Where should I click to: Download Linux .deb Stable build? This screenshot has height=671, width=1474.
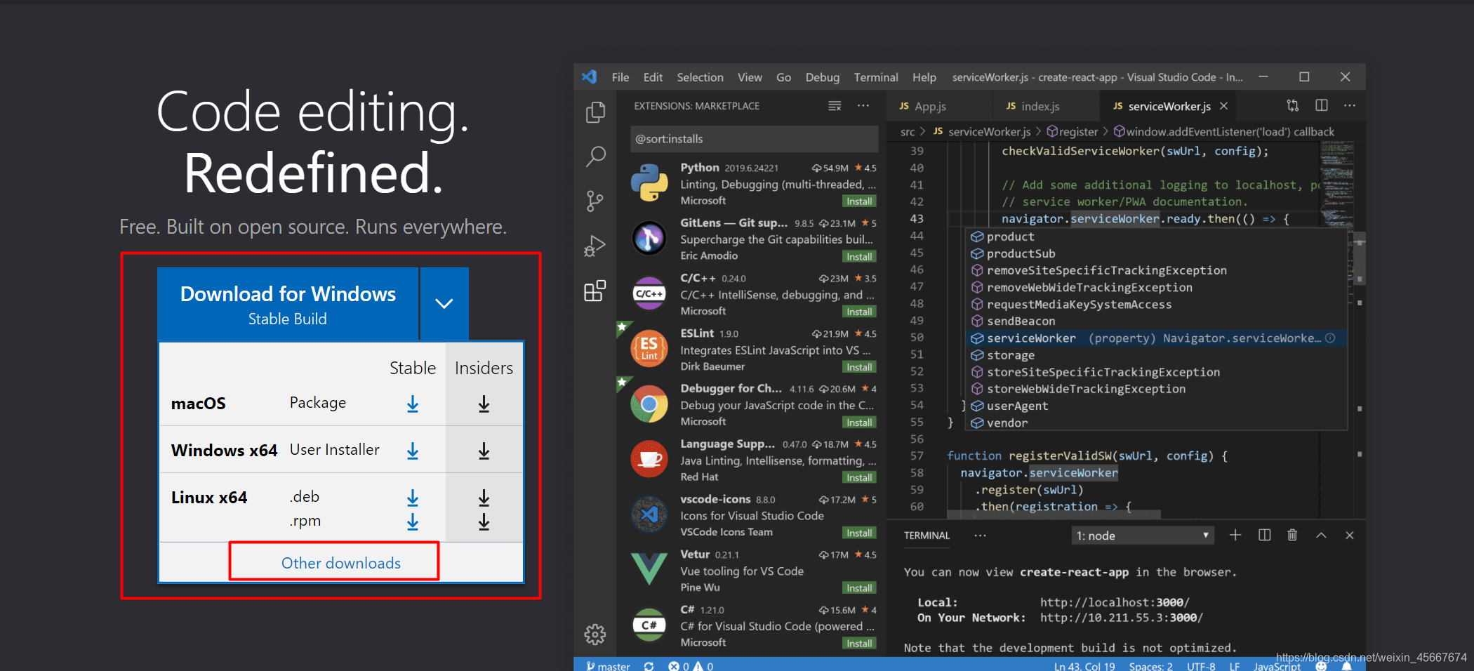coord(413,498)
